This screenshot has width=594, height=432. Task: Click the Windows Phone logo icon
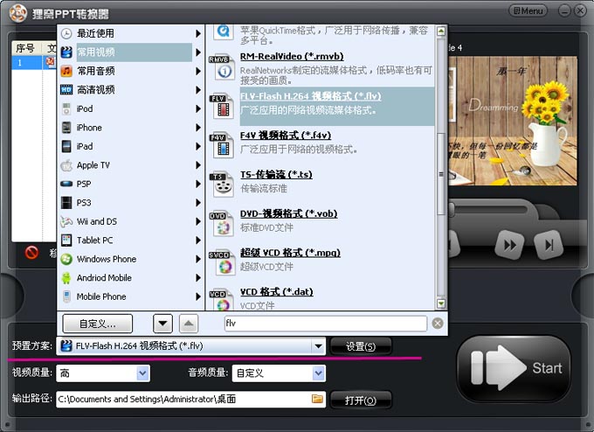pos(66,259)
